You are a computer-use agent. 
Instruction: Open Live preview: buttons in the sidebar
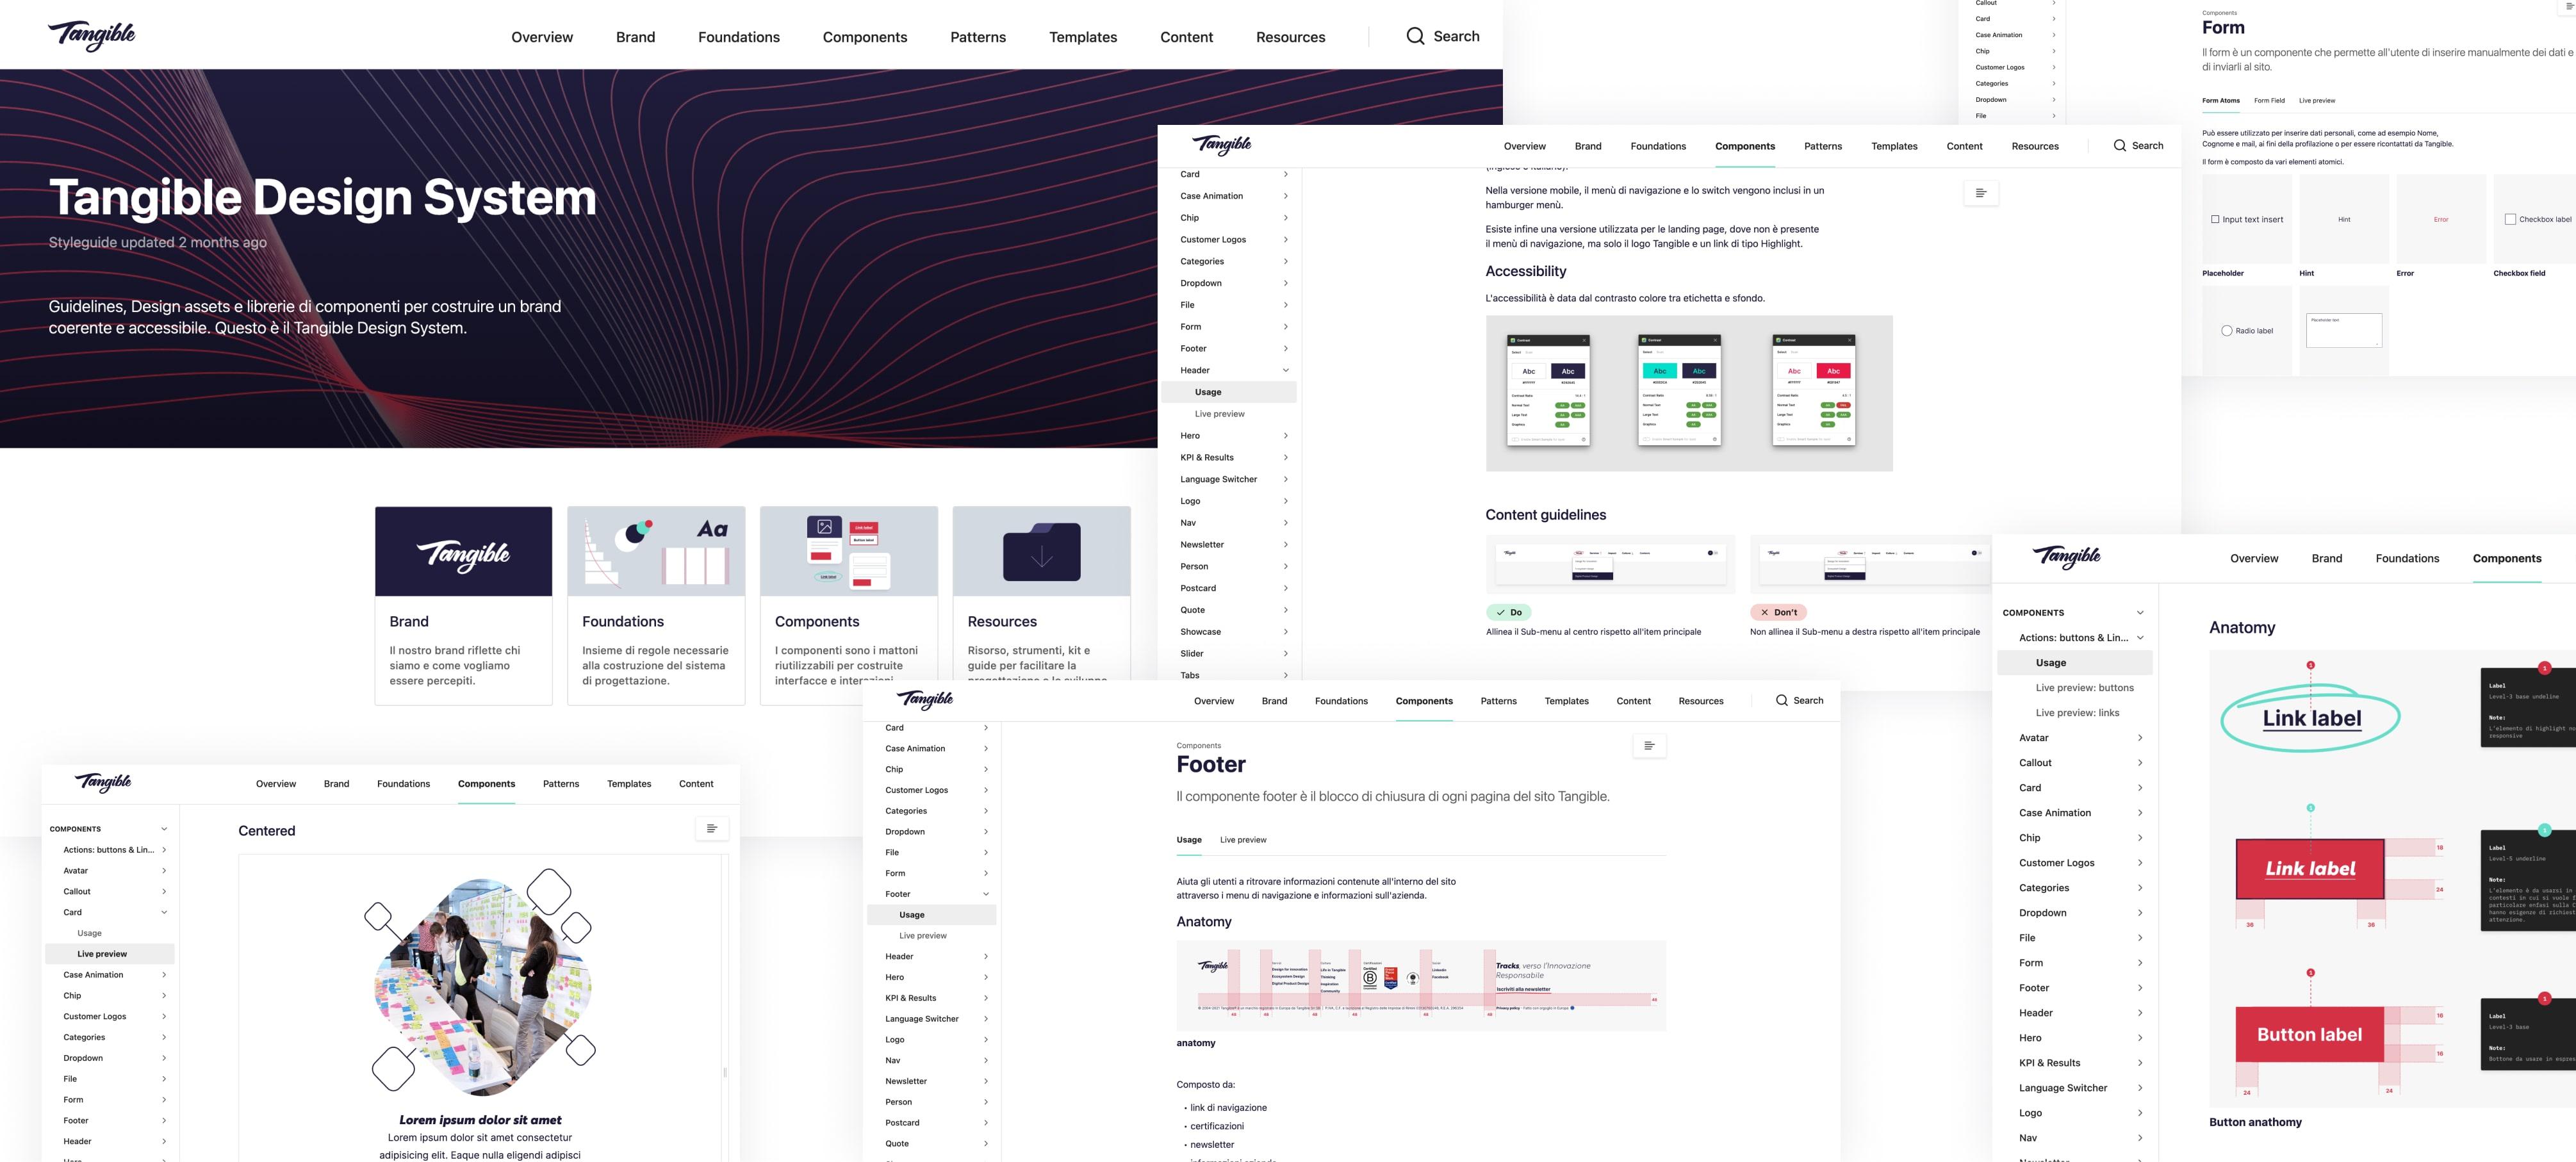click(2086, 687)
